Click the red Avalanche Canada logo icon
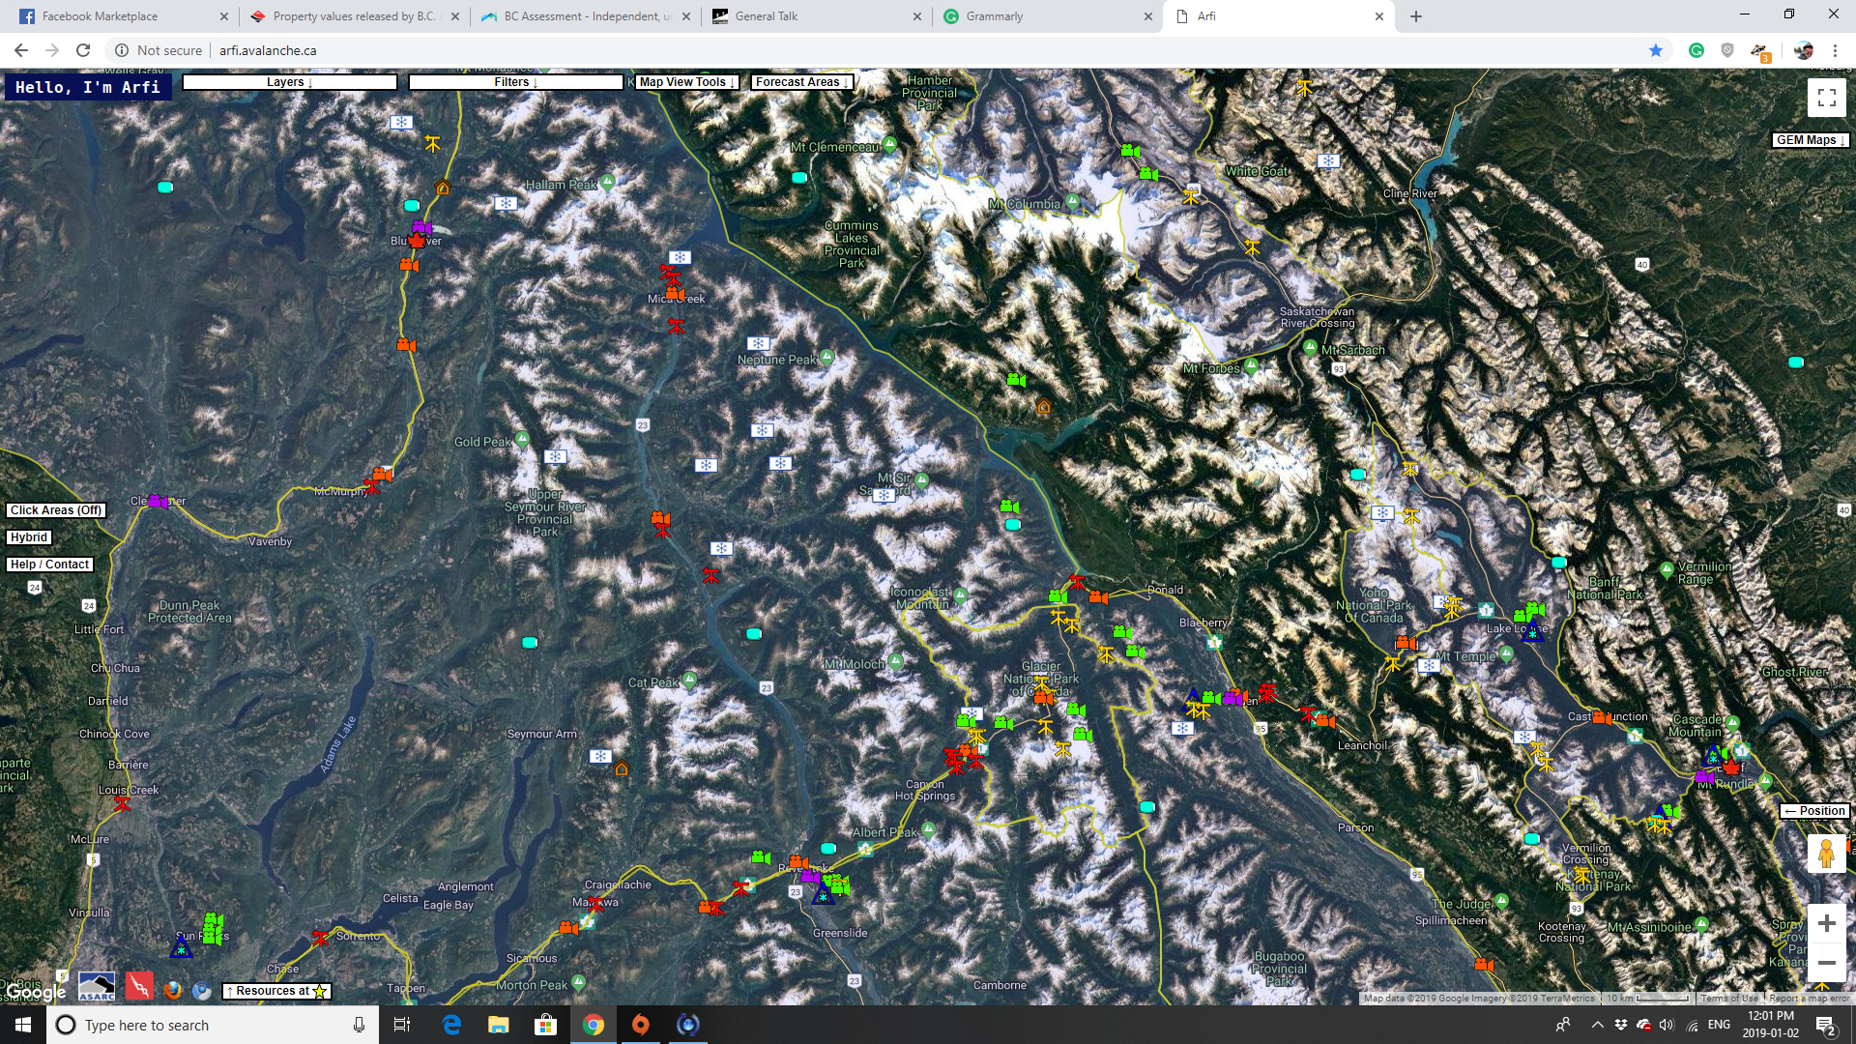 139,987
